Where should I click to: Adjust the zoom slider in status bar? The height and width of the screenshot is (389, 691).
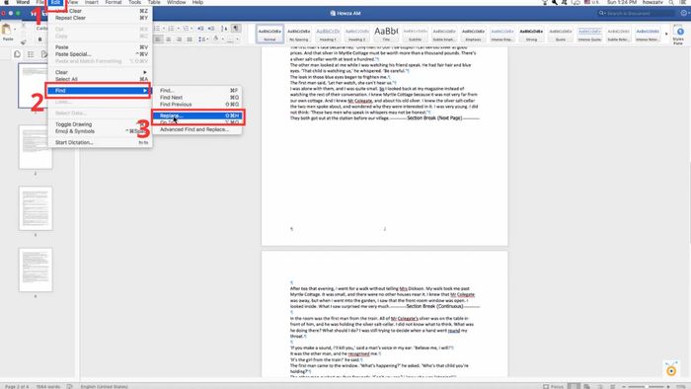pyautogui.click(x=646, y=386)
